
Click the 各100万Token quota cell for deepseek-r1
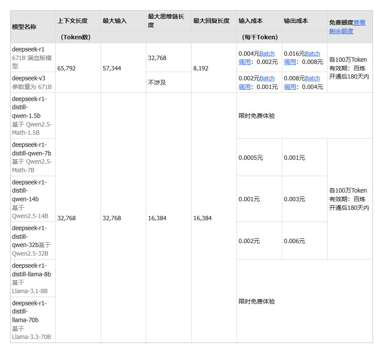349,68
